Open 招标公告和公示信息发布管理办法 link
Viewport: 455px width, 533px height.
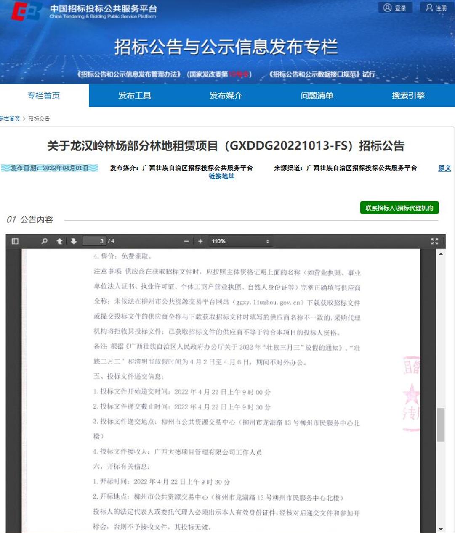tap(129, 74)
